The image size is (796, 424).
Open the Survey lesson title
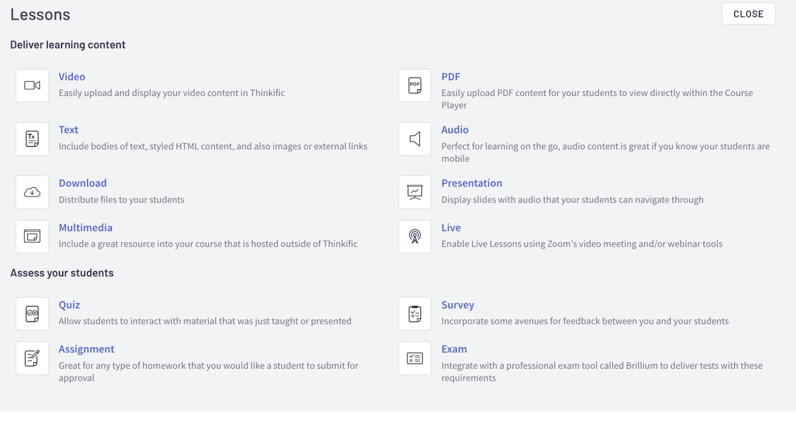(x=458, y=305)
